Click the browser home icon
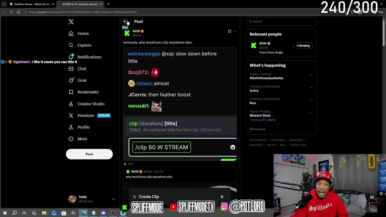The image size is (386, 217). pos(18,12)
